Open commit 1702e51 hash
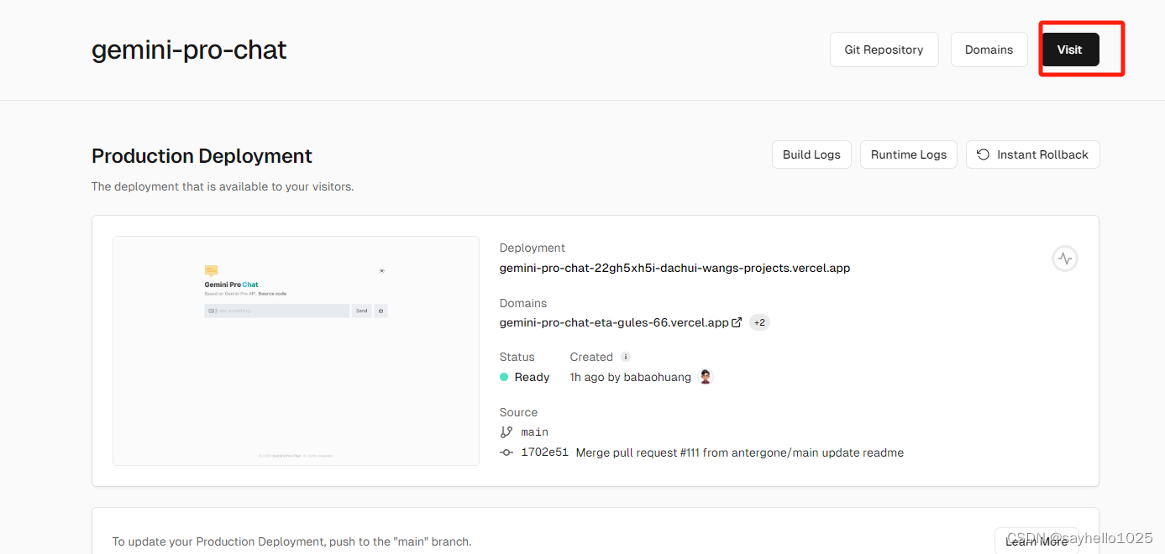This screenshot has height=554, width=1165. [x=544, y=452]
